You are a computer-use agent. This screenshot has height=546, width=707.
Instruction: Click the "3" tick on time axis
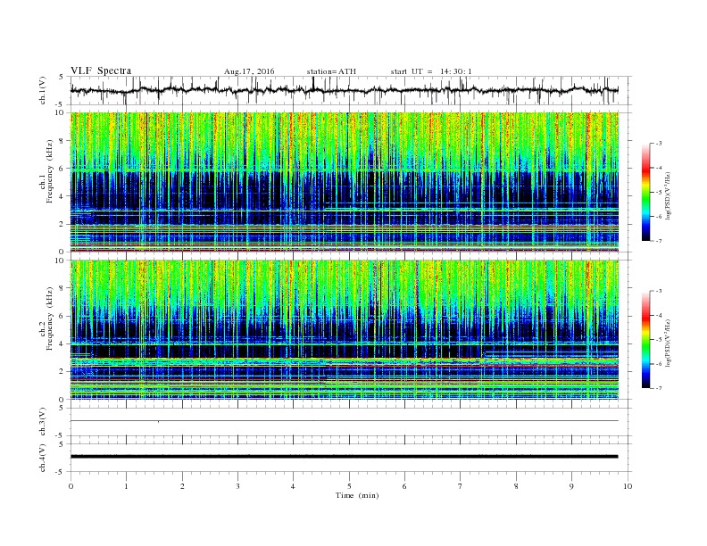tap(237, 486)
